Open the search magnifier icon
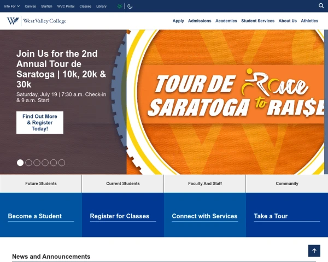The width and height of the screenshot is (328, 262). pyautogui.click(x=321, y=6)
